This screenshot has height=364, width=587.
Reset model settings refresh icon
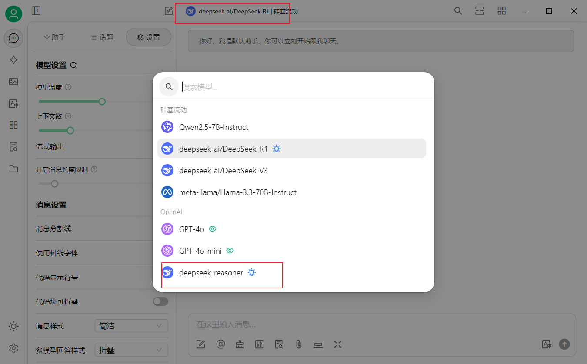(x=73, y=65)
